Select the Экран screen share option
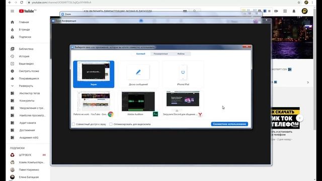Image resolution: width=322 pixels, height=181 pixels. pyautogui.click(x=94, y=74)
